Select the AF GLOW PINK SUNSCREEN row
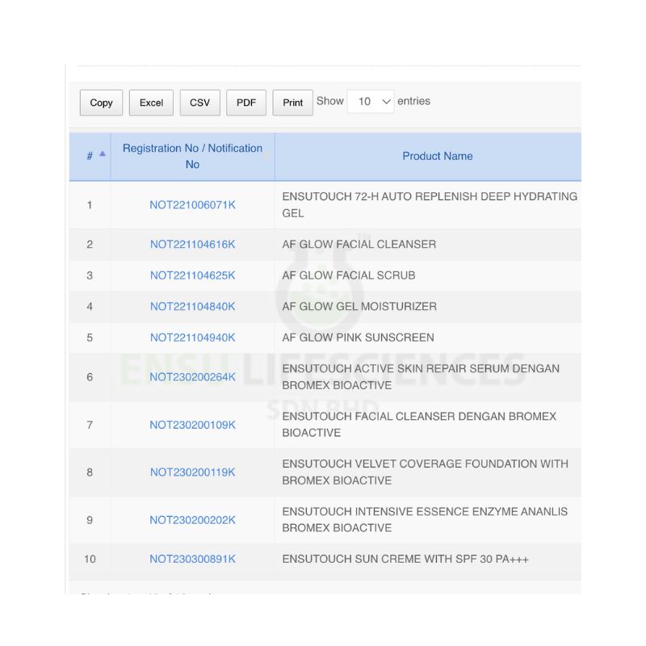The height and width of the screenshot is (646, 646). 358,338
